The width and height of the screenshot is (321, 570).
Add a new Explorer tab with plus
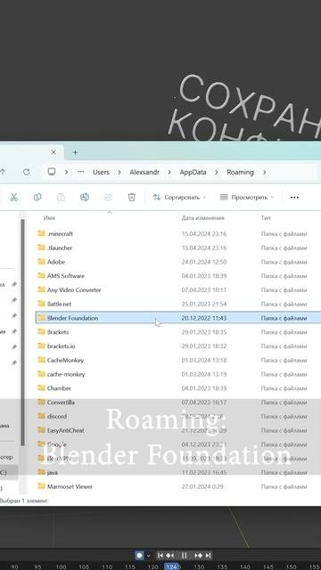(x=75, y=152)
